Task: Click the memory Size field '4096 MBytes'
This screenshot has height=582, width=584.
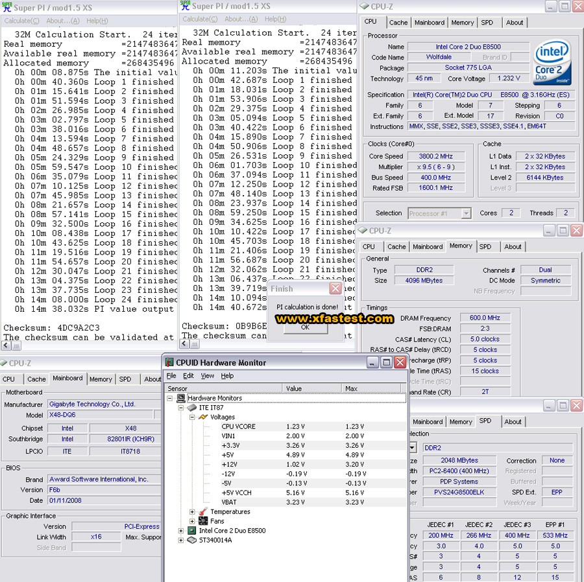Action: (424, 281)
